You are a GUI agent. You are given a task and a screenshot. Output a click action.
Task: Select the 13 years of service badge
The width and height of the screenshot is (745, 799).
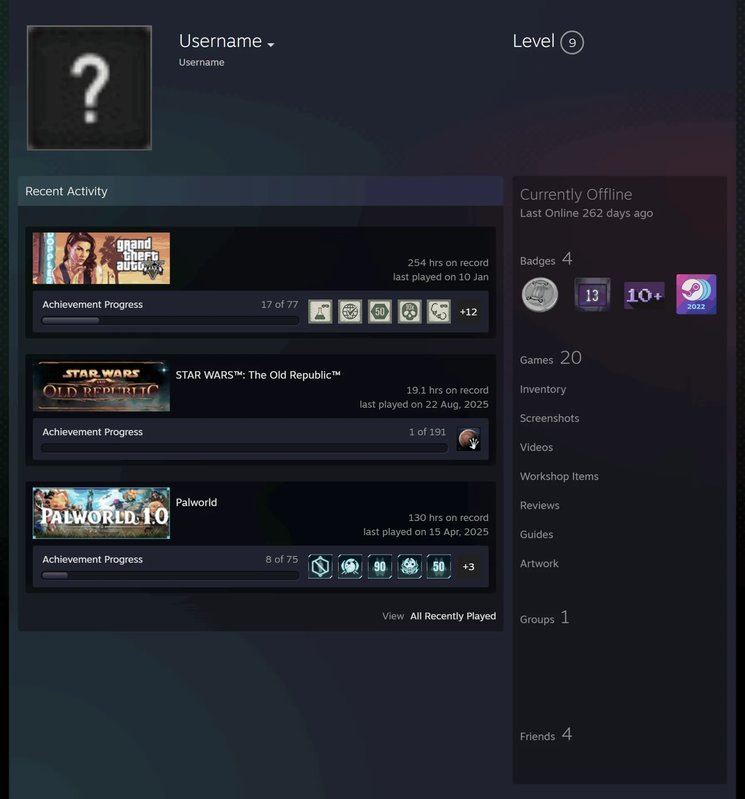pyautogui.click(x=592, y=295)
